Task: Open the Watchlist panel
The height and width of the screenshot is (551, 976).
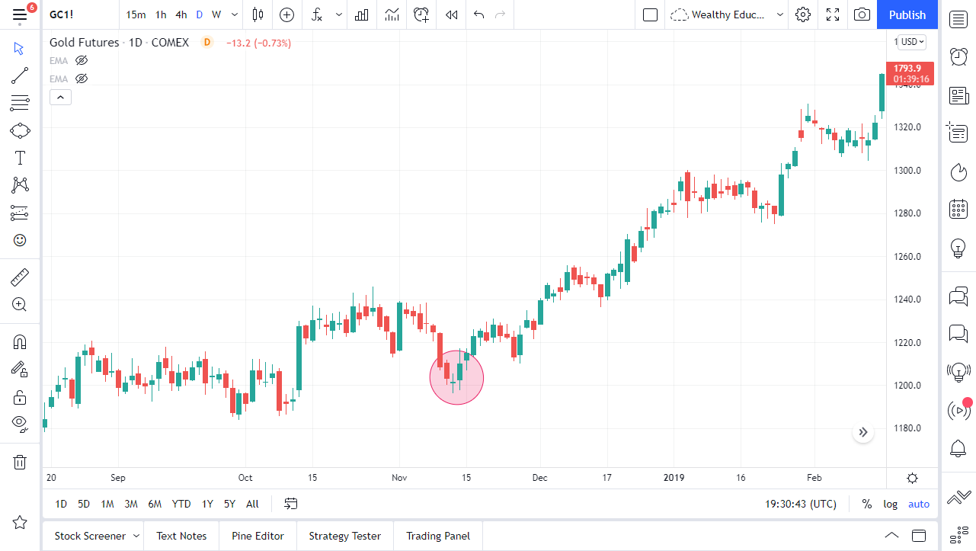Action: coord(958,19)
